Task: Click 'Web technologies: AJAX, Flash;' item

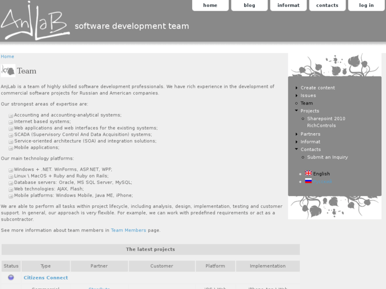Action: [49, 189]
